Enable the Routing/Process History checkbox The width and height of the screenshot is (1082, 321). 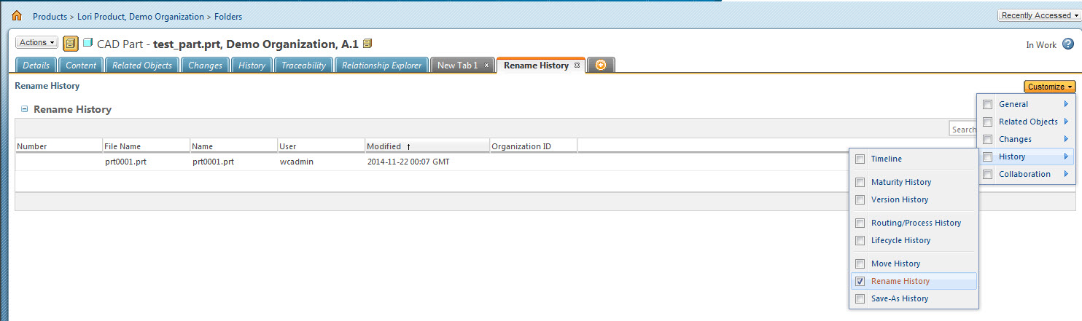click(x=860, y=223)
